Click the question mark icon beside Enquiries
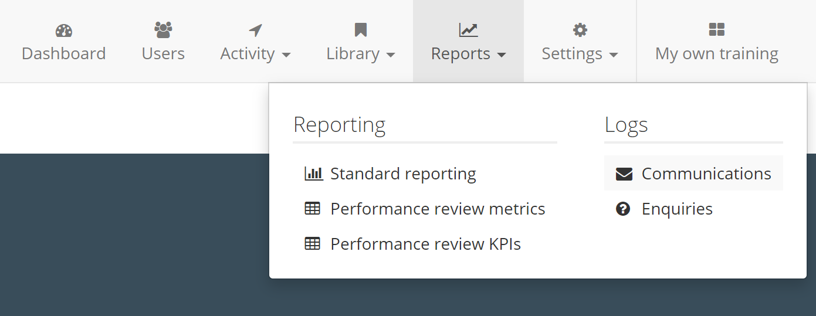Image resolution: width=816 pixels, height=316 pixels. pyautogui.click(x=623, y=209)
